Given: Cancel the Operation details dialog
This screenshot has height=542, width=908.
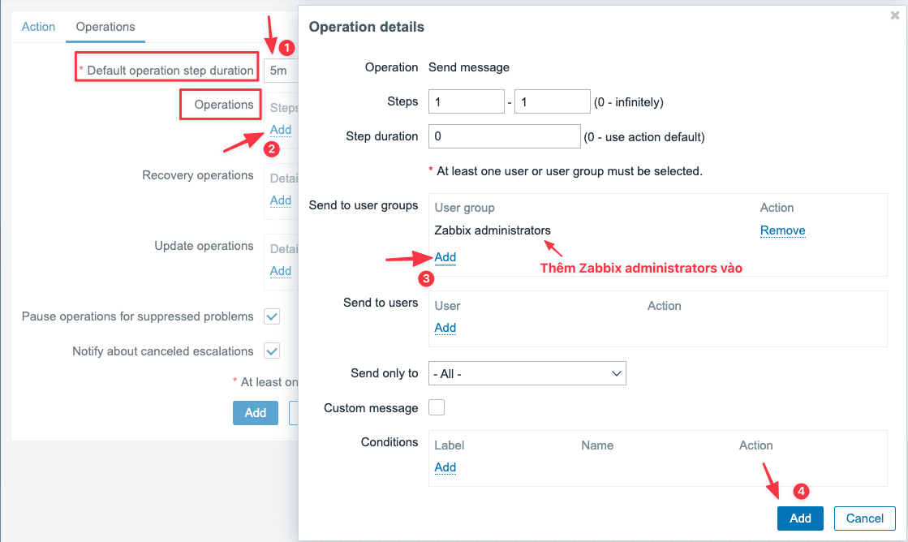Looking at the screenshot, I should click(x=864, y=518).
